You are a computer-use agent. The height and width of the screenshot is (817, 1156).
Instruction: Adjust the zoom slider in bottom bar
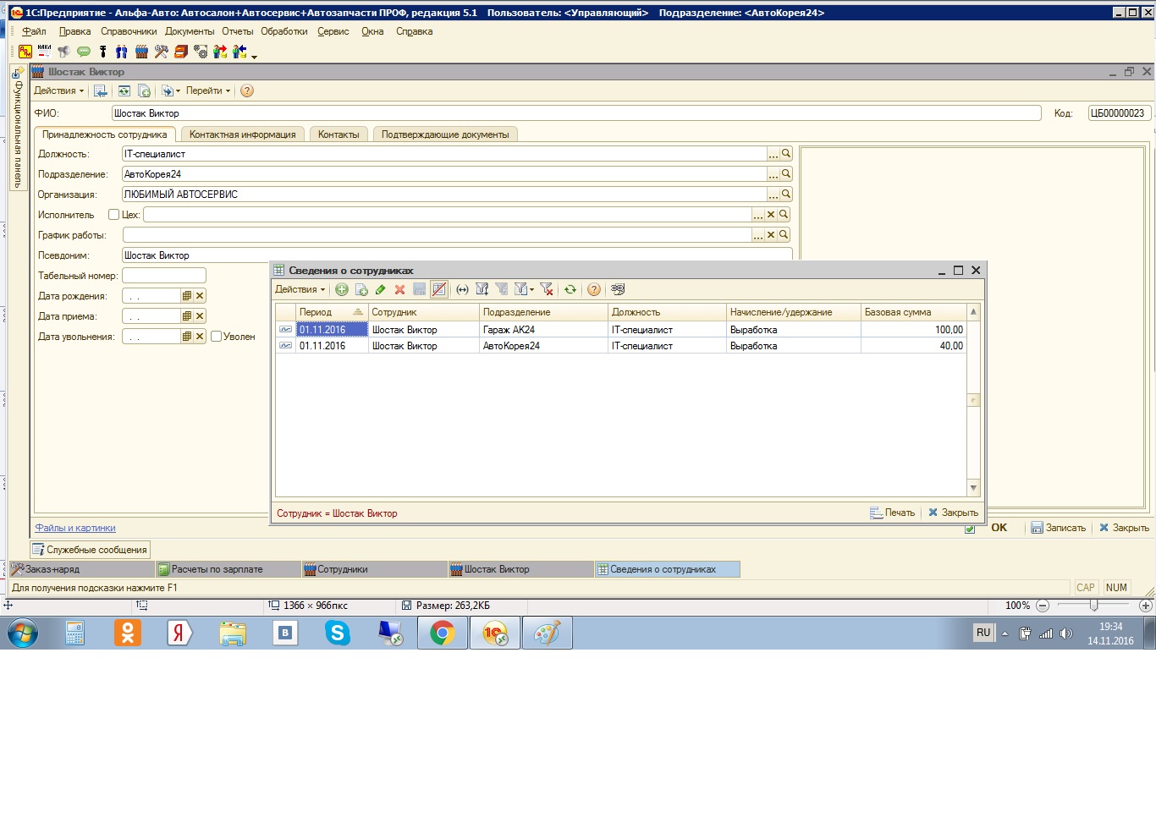pyautogui.click(x=1093, y=606)
